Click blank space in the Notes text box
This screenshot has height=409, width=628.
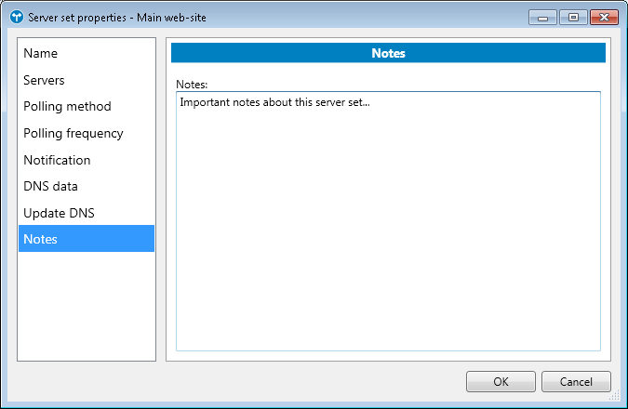[388, 232]
